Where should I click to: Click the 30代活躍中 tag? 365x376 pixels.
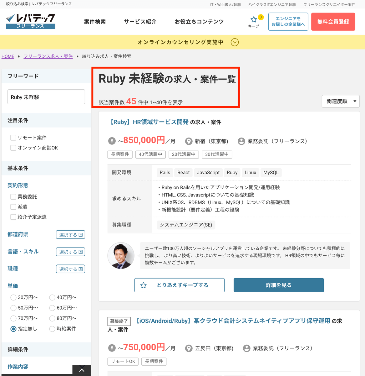click(x=217, y=154)
